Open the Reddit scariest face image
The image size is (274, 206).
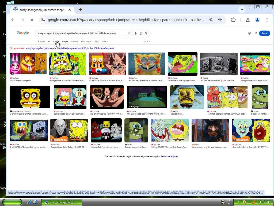tap(187, 97)
